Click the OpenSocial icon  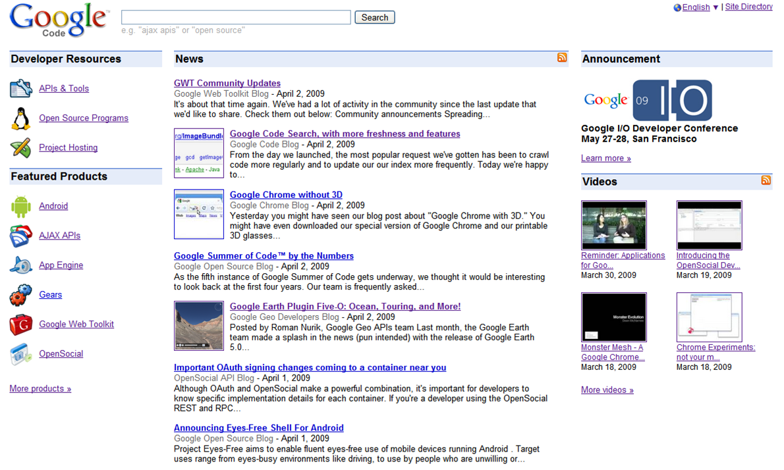point(21,353)
